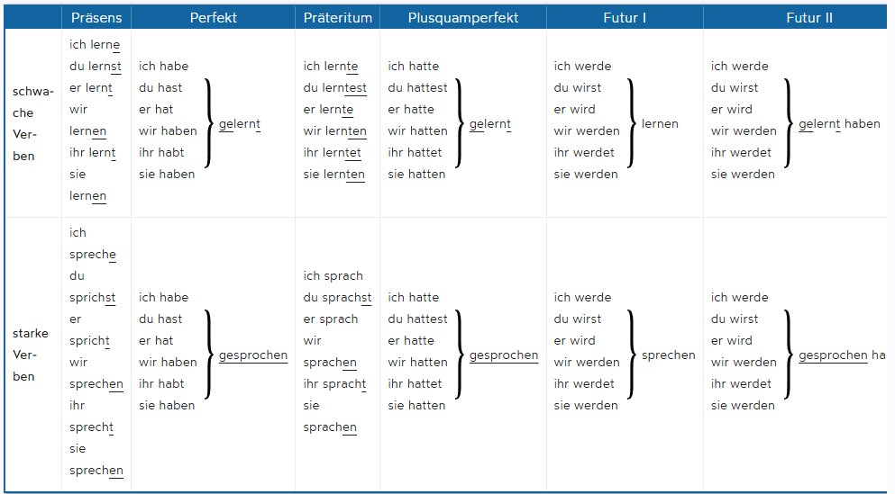
Task: Select the Perfekt column header
Action: coord(214,18)
